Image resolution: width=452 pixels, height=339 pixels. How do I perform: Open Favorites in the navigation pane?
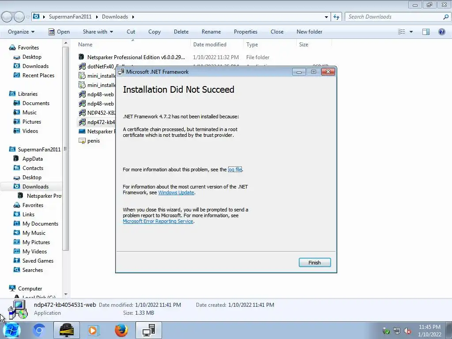pos(28,48)
